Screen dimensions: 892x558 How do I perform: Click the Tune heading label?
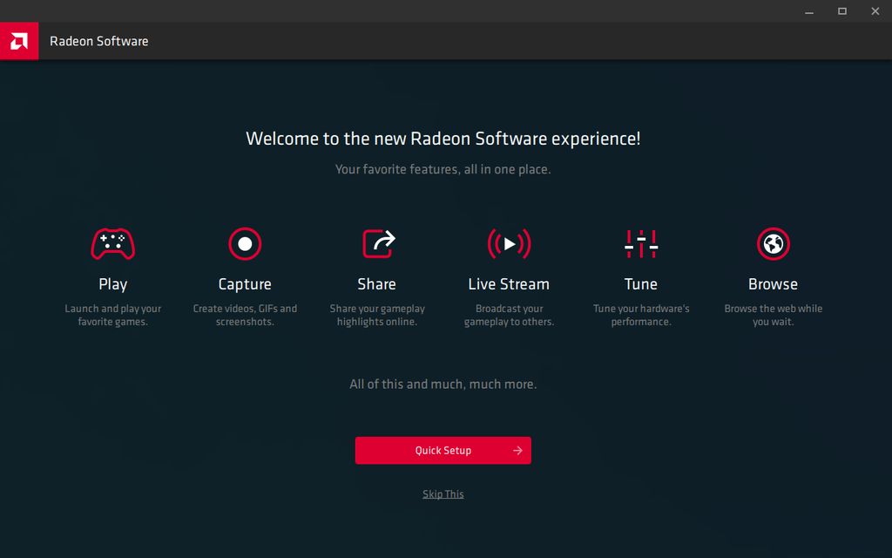click(x=641, y=284)
